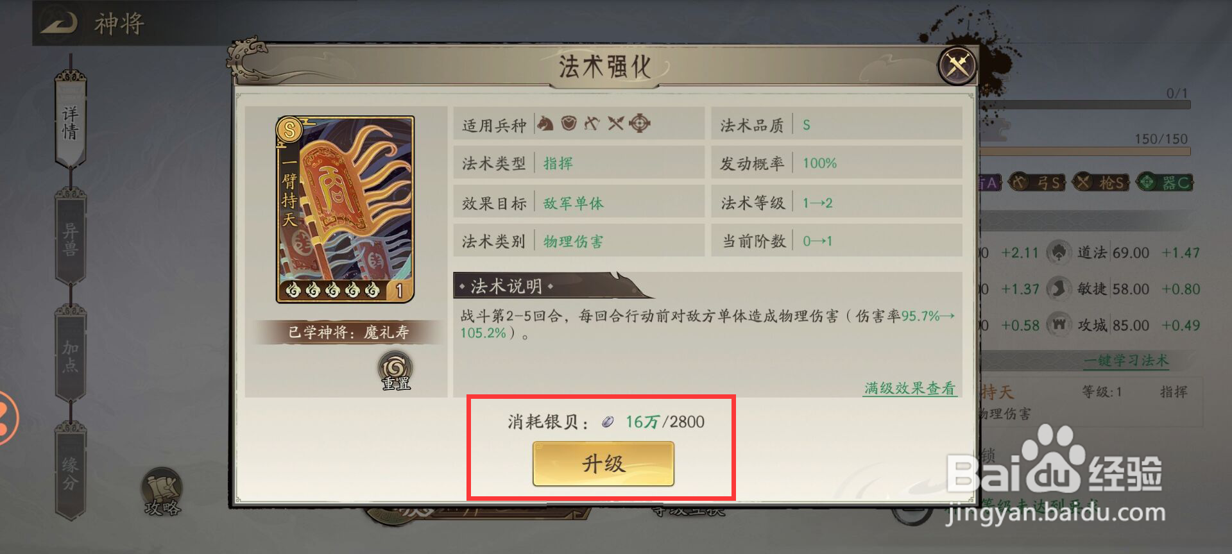Tap the 一臂持天 skill card thumbnail
Screen dimensions: 1232x554
(345, 209)
